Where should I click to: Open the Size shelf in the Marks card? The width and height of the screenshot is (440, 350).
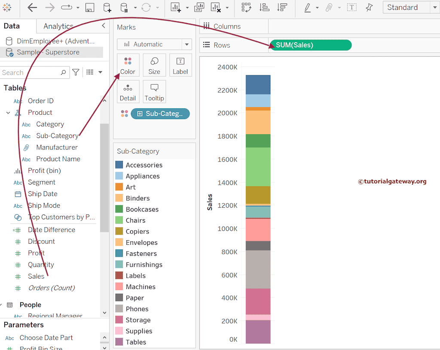[154, 65]
